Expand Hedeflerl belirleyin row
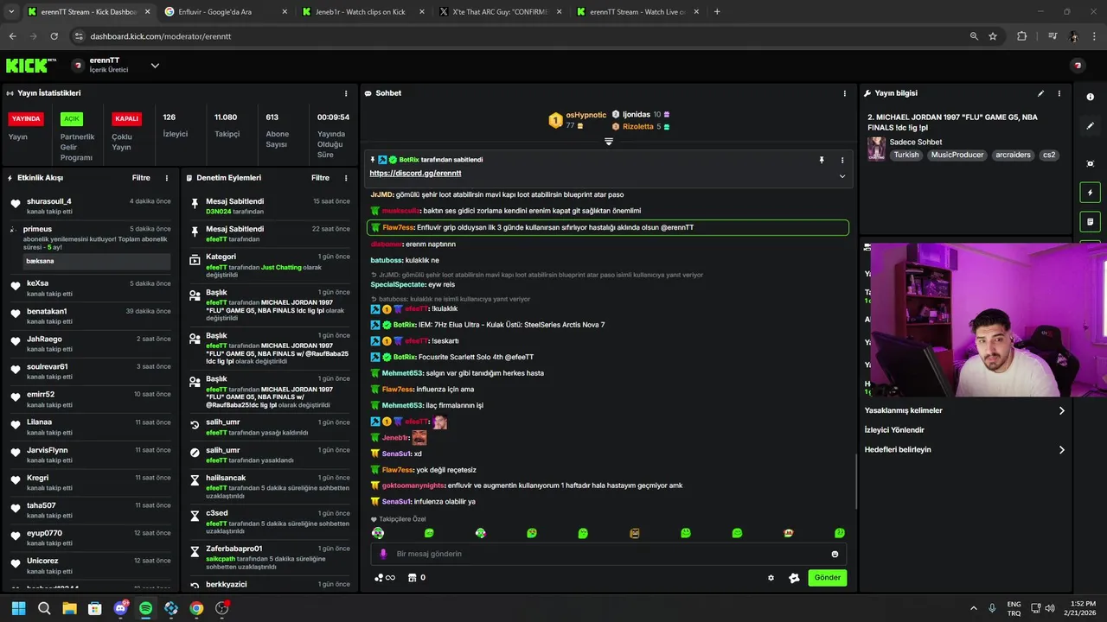Screen dimensions: 1107x622 point(965,449)
